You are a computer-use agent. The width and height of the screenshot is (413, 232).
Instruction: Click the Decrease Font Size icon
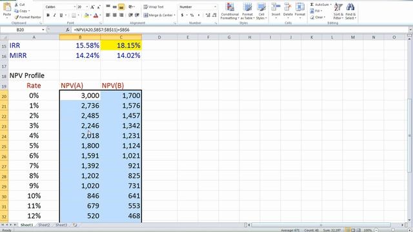[99, 7]
